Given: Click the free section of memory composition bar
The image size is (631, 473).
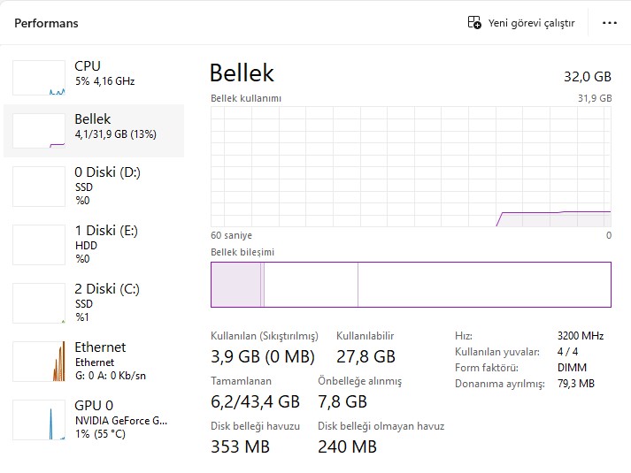Looking at the screenshot, I should (484, 285).
